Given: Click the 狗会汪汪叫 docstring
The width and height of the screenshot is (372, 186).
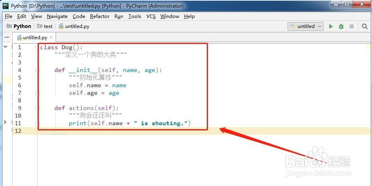Looking at the screenshot, I should [96, 116].
